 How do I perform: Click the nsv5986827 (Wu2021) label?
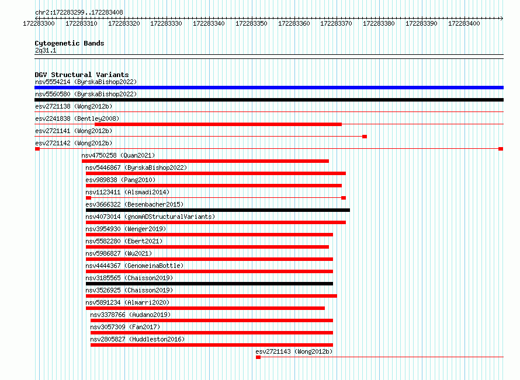(x=119, y=253)
